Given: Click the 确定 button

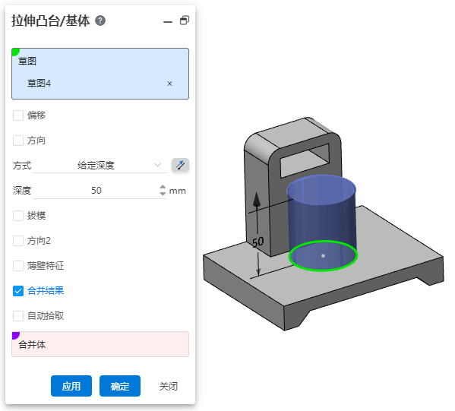Looking at the screenshot, I should click(x=120, y=386).
